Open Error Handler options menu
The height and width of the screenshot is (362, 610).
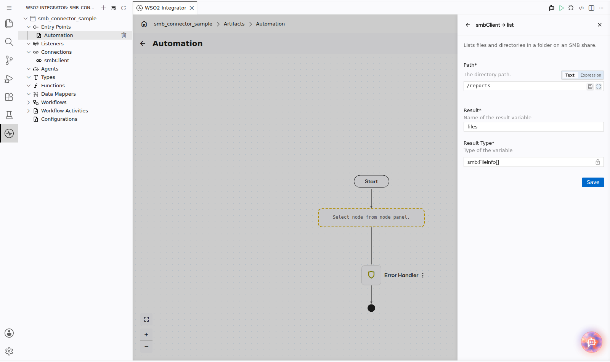click(423, 275)
